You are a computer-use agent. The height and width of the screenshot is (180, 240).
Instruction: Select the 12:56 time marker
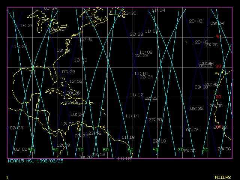(x=67, y=124)
